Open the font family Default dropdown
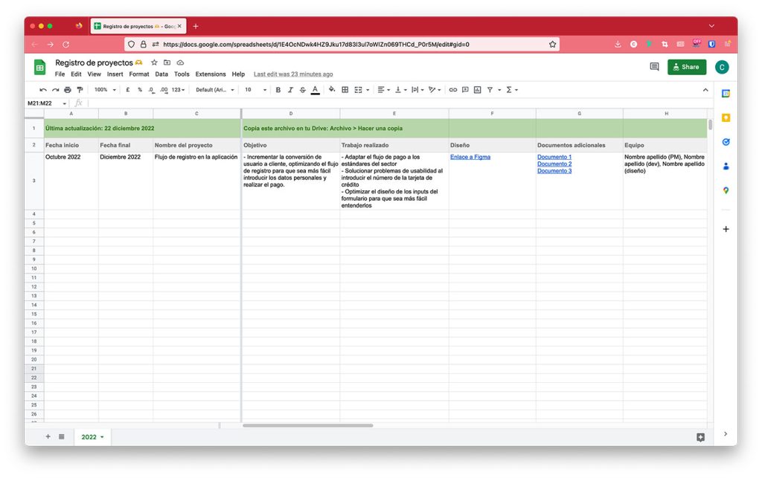 point(214,90)
